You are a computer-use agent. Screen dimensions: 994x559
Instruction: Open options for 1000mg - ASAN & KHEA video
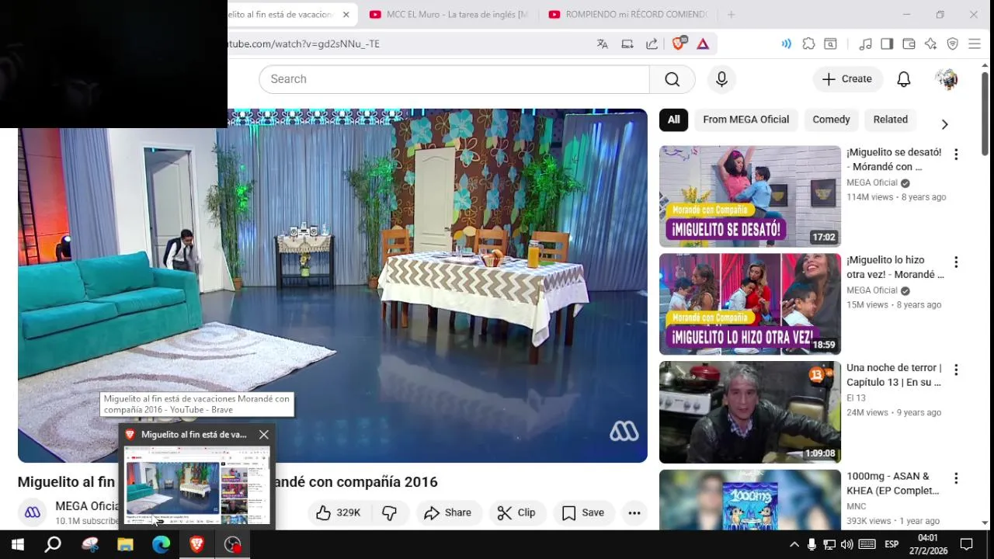[956, 478]
